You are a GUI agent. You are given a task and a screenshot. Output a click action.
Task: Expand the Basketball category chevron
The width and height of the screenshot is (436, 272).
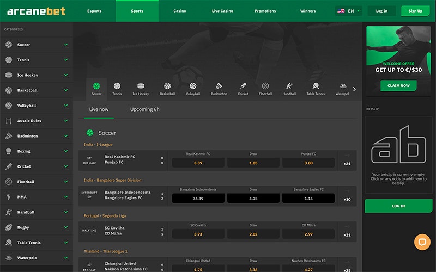point(66,90)
